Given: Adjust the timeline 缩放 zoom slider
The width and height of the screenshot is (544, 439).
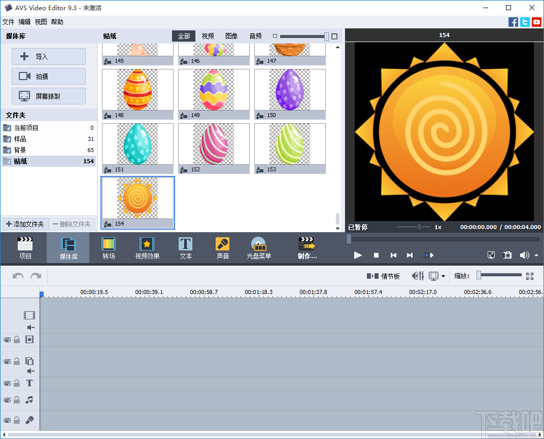Looking at the screenshot, I should [479, 275].
